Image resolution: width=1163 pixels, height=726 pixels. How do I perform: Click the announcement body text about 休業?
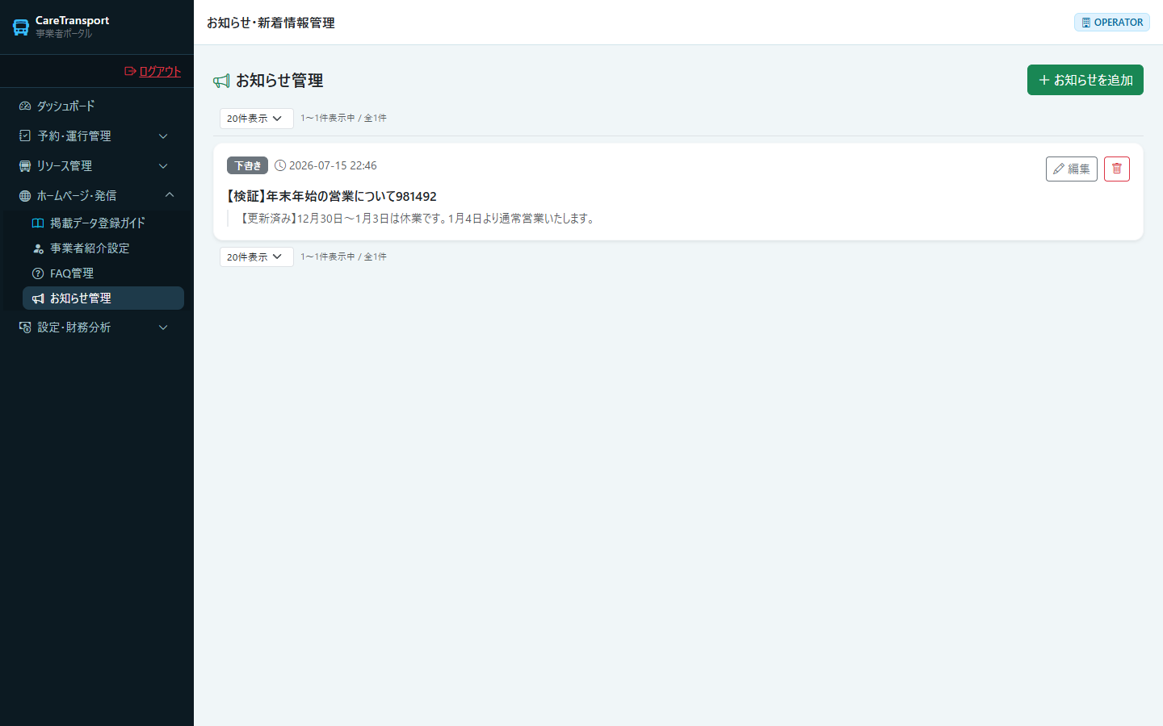click(418, 219)
